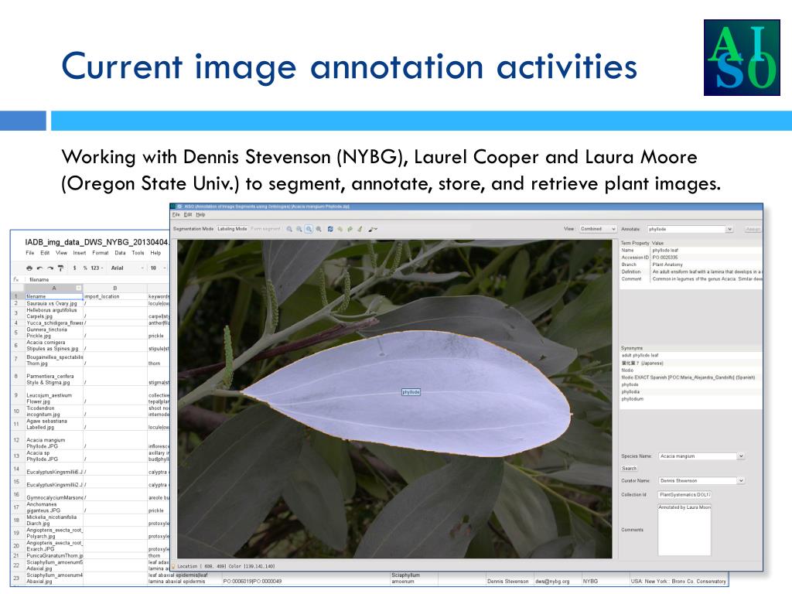Screen dimensions: 792x594
Task: Click the Paint format icon in spreadsheet
Action: tap(60, 268)
